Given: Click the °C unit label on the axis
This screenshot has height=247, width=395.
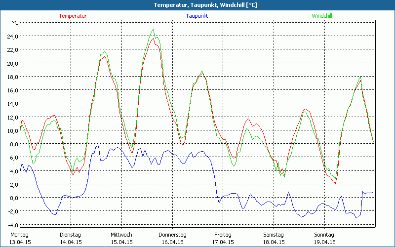Looking at the screenshot, I should click(x=15, y=23).
